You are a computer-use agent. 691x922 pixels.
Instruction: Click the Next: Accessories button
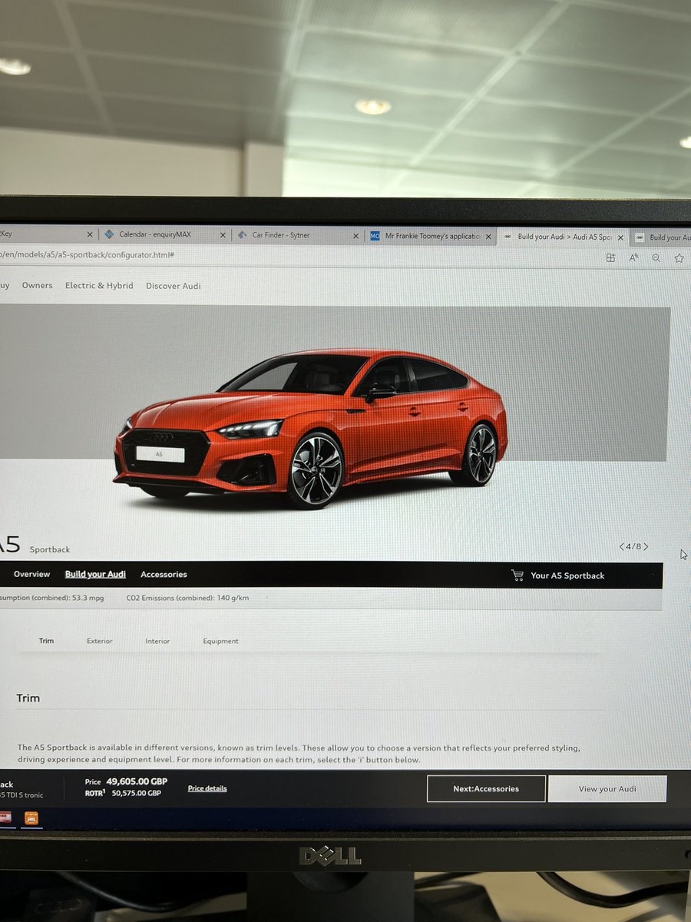point(486,788)
